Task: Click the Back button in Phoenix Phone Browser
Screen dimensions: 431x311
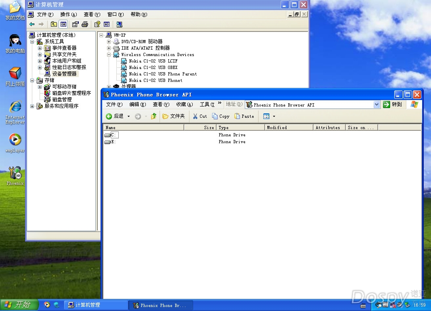Action: 115,117
